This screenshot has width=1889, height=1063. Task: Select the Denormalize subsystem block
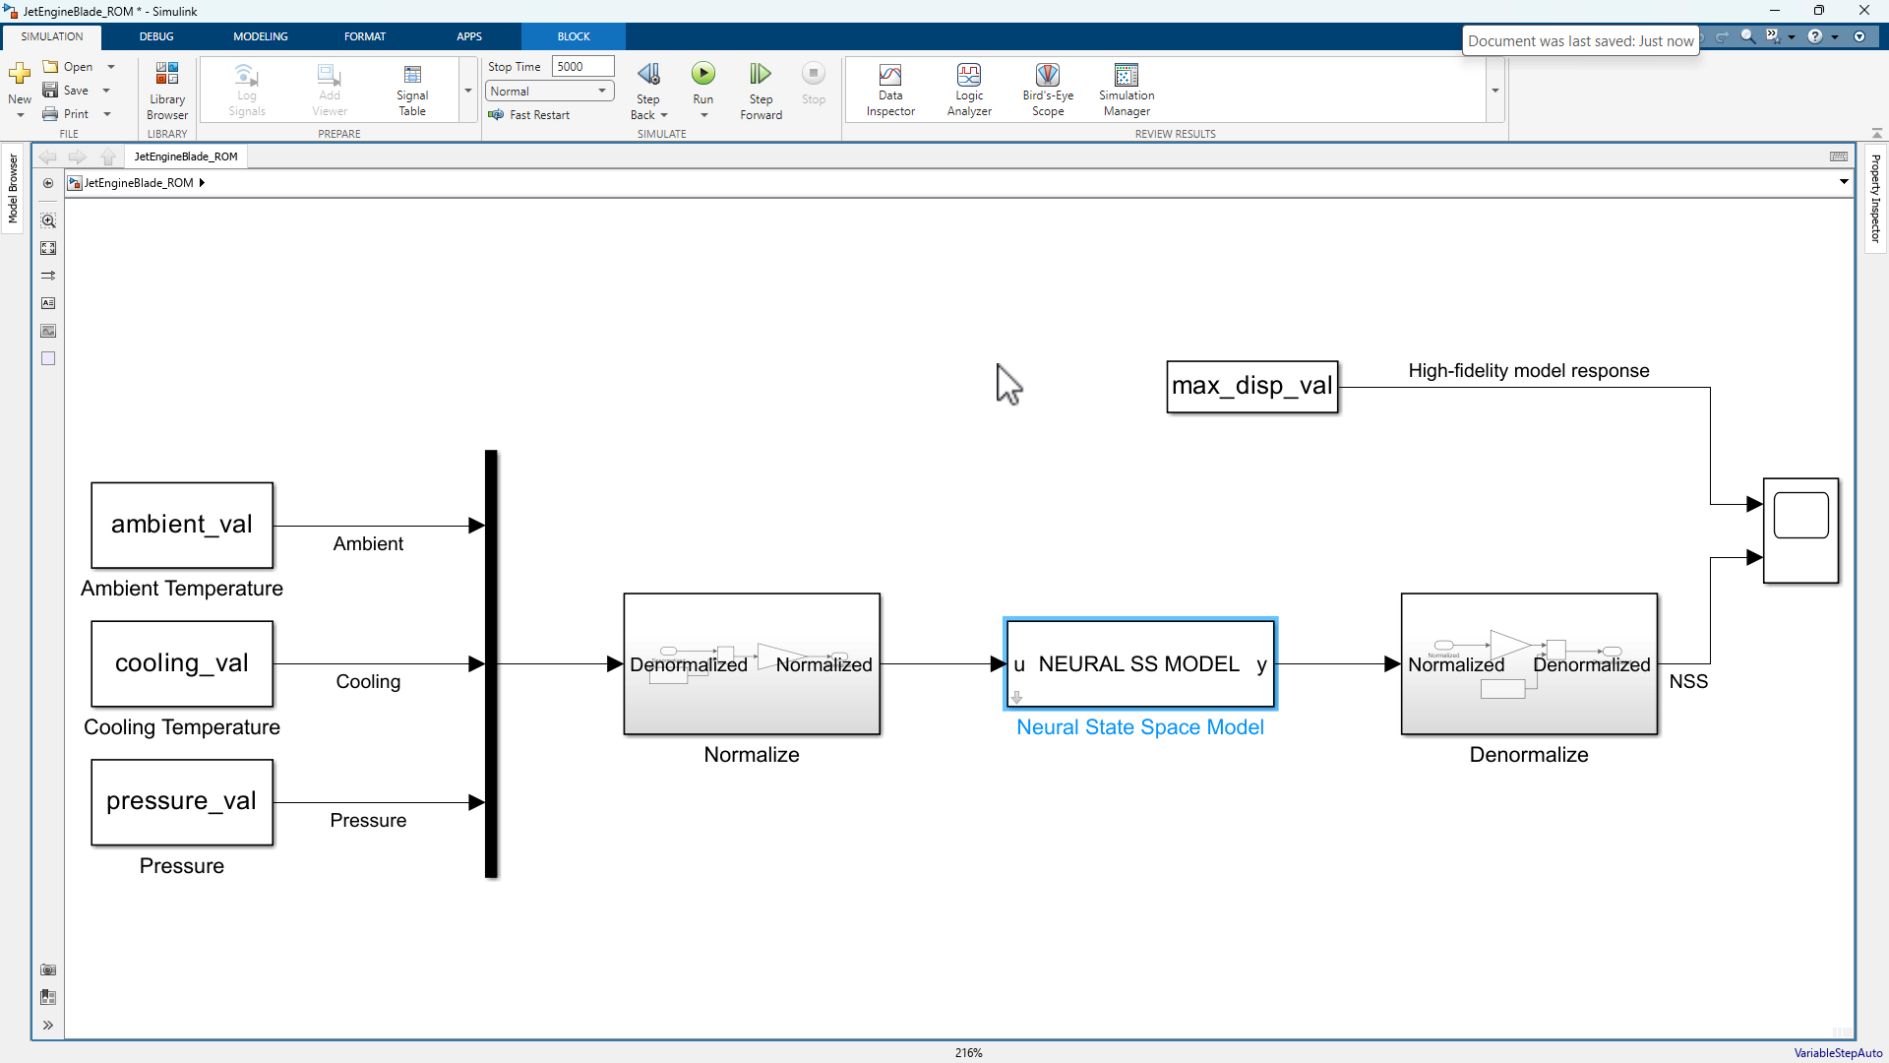pos(1529,663)
